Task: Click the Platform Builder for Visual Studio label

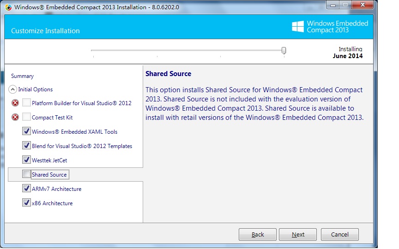Action: coord(82,103)
